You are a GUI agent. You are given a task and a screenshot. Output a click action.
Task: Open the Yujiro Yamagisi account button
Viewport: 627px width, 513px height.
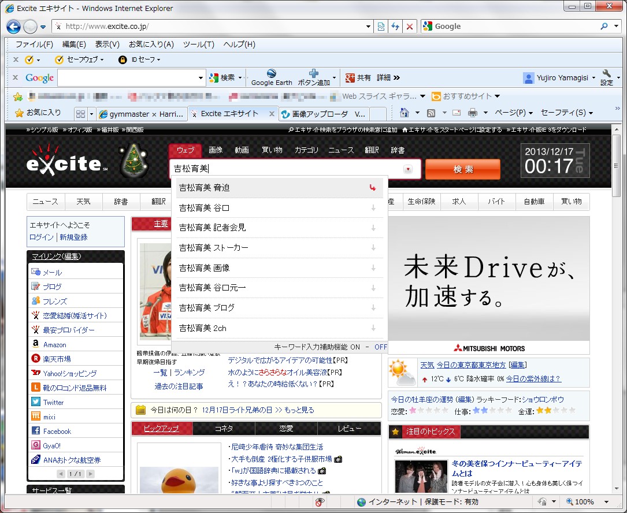559,77
